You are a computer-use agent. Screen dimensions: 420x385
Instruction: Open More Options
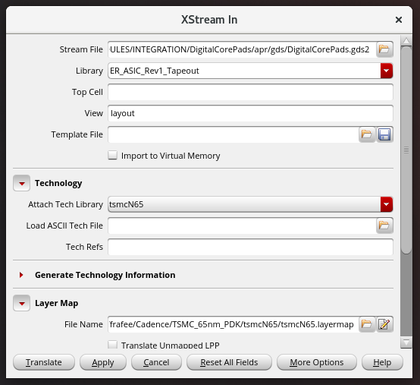coord(317,362)
